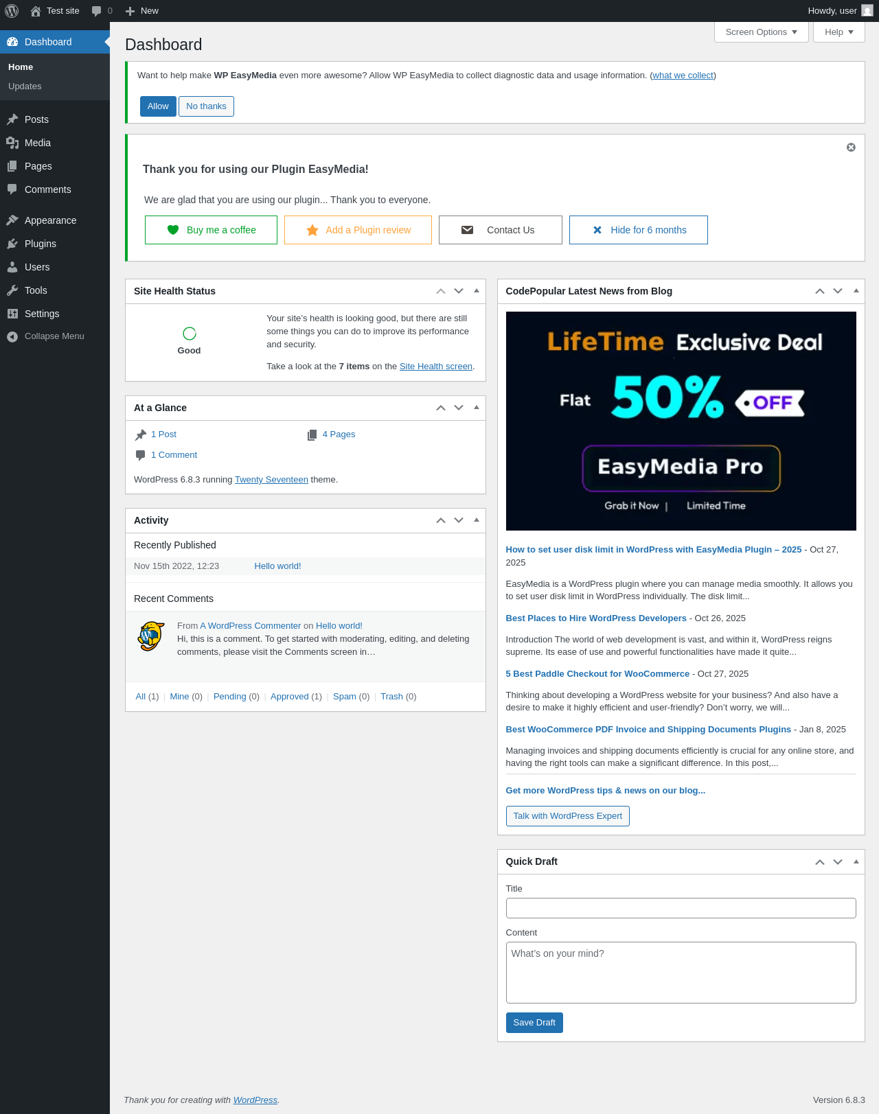879x1114 pixels.
Task: Collapse the CodePopular Latest News panel
Action: (x=856, y=291)
